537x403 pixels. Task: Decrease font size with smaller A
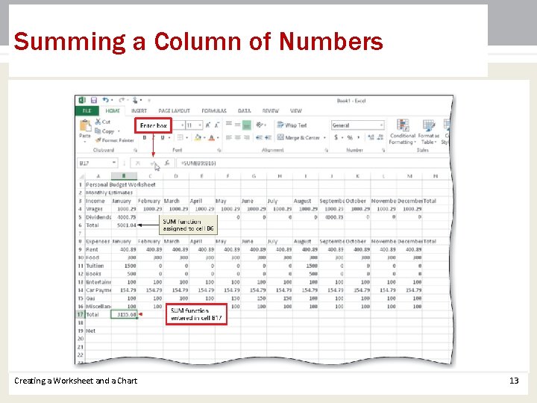tap(217, 125)
